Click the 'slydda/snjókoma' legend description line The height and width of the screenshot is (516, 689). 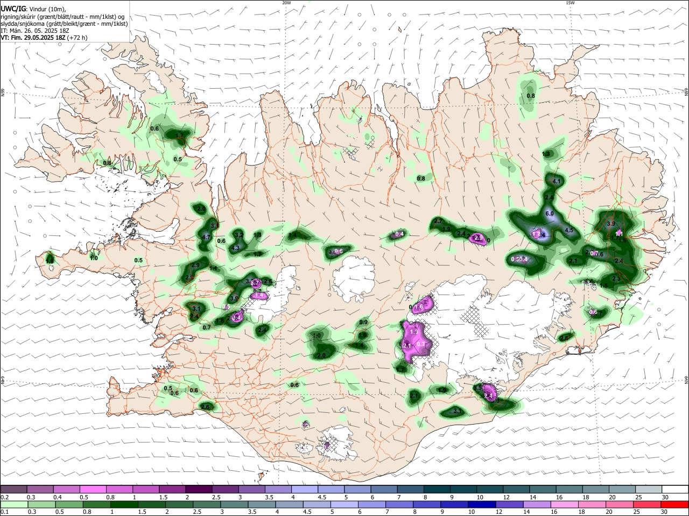point(64,24)
